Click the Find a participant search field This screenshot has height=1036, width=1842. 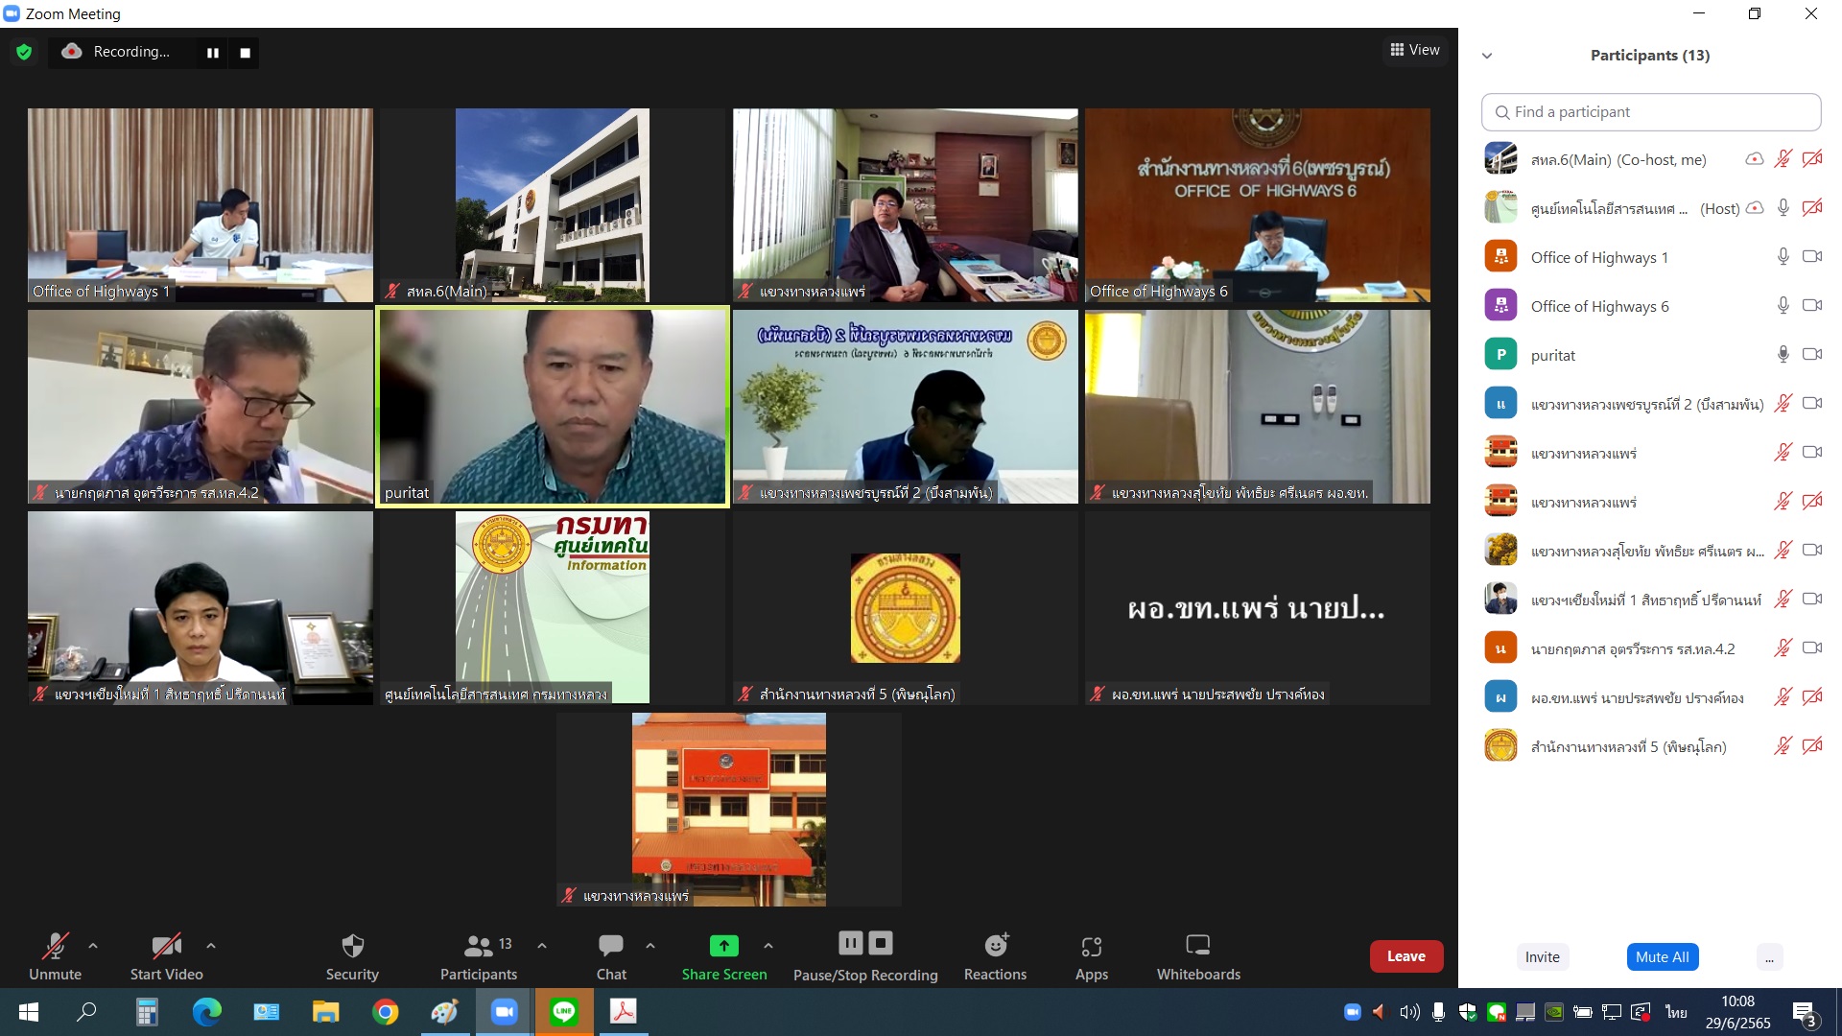[1650, 112]
